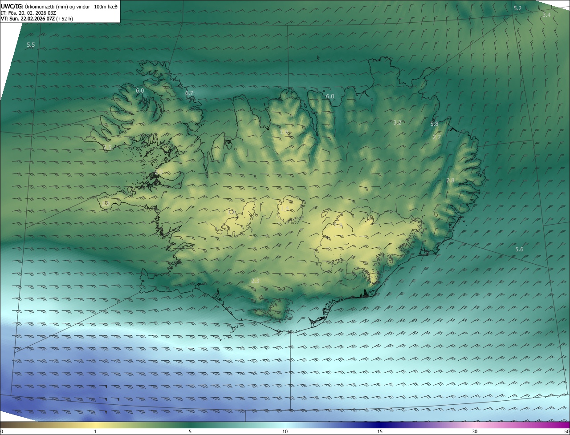Viewport: 570px width, 435px height.
Task: Click the 5.2 value in the northeast corner
Action: point(517,8)
